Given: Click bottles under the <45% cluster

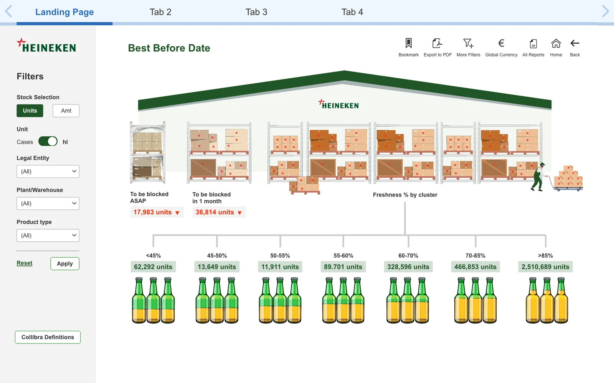Looking at the screenshot, I should [153, 300].
